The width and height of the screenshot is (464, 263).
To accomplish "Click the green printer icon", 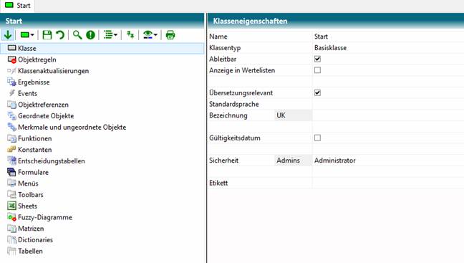I will [x=170, y=35].
